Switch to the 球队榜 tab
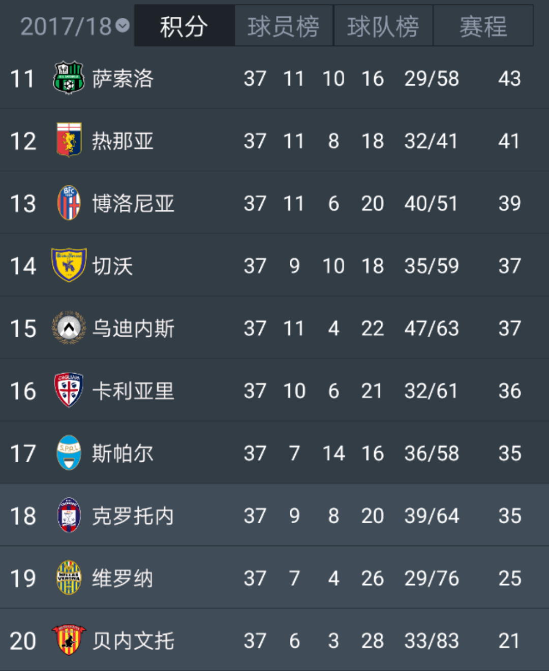The height and width of the screenshot is (671, 549). [383, 26]
